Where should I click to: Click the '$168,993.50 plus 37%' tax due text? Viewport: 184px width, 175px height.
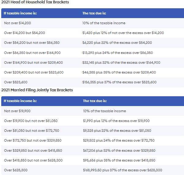click(x=122, y=170)
